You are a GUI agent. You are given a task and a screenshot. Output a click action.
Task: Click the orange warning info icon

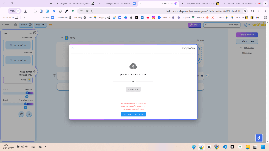point(51,25)
